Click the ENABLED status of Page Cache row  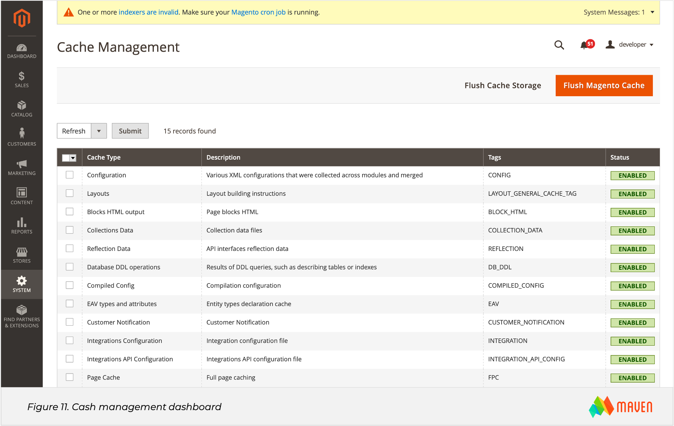(x=632, y=378)
